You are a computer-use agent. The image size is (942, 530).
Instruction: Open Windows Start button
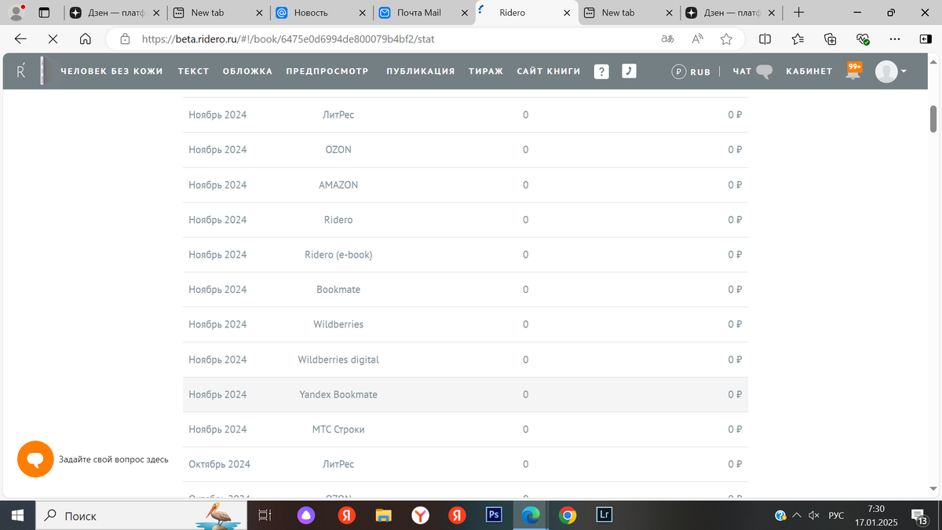click(17, 516)
